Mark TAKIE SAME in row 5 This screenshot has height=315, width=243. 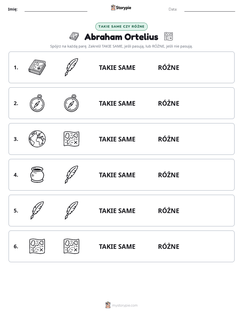point(117,211)
